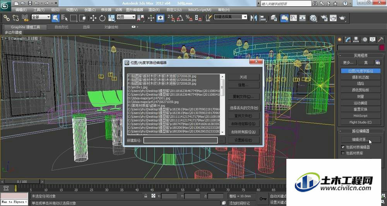Check the 包括材质库 checkbox
This screenshot has height=206, width=387.
point(343,153)
